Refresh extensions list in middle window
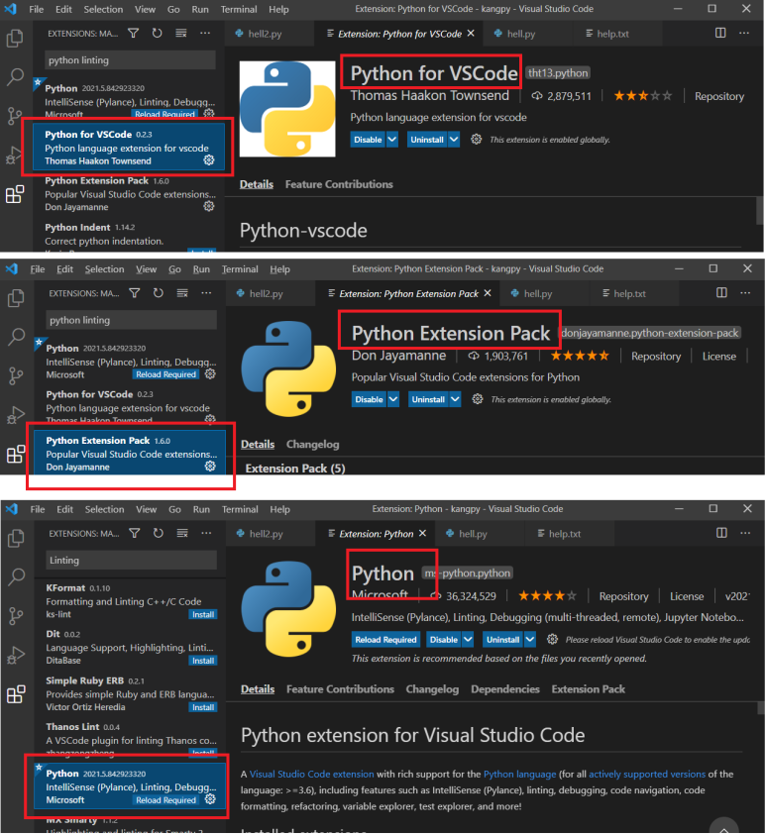766x836 pixels. pos(158,293)
